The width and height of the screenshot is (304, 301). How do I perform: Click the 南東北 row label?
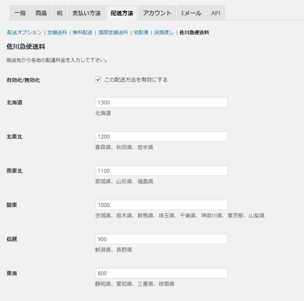click(x=14, y=171)
